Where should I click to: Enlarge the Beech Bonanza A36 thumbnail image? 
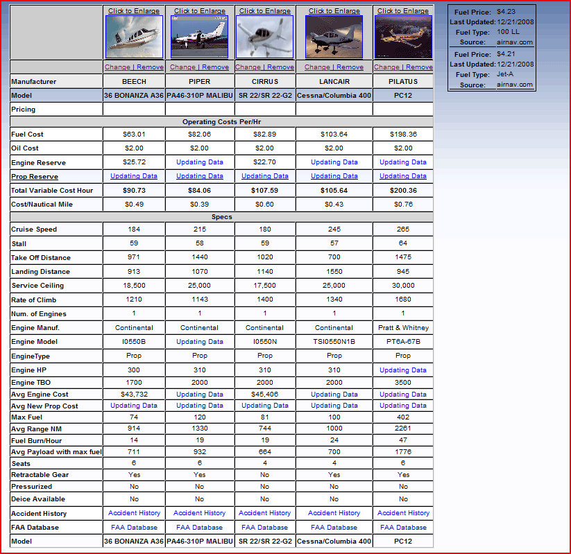pyautogui.click(x=134, y=36)
